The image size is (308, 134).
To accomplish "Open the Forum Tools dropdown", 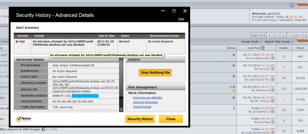I will coord(252,42).
